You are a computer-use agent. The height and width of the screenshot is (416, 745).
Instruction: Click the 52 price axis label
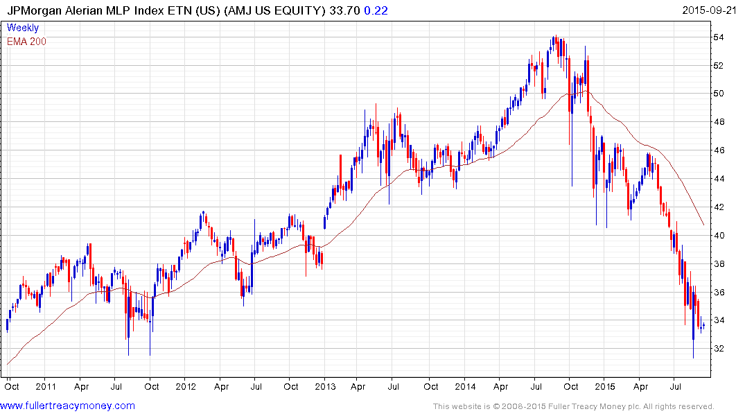click(x=719, y=65)
